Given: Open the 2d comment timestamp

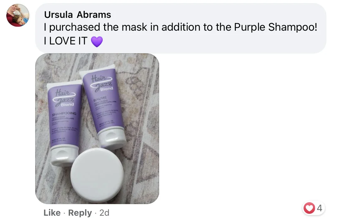Looking at the screenshot, I should (105, 213).
